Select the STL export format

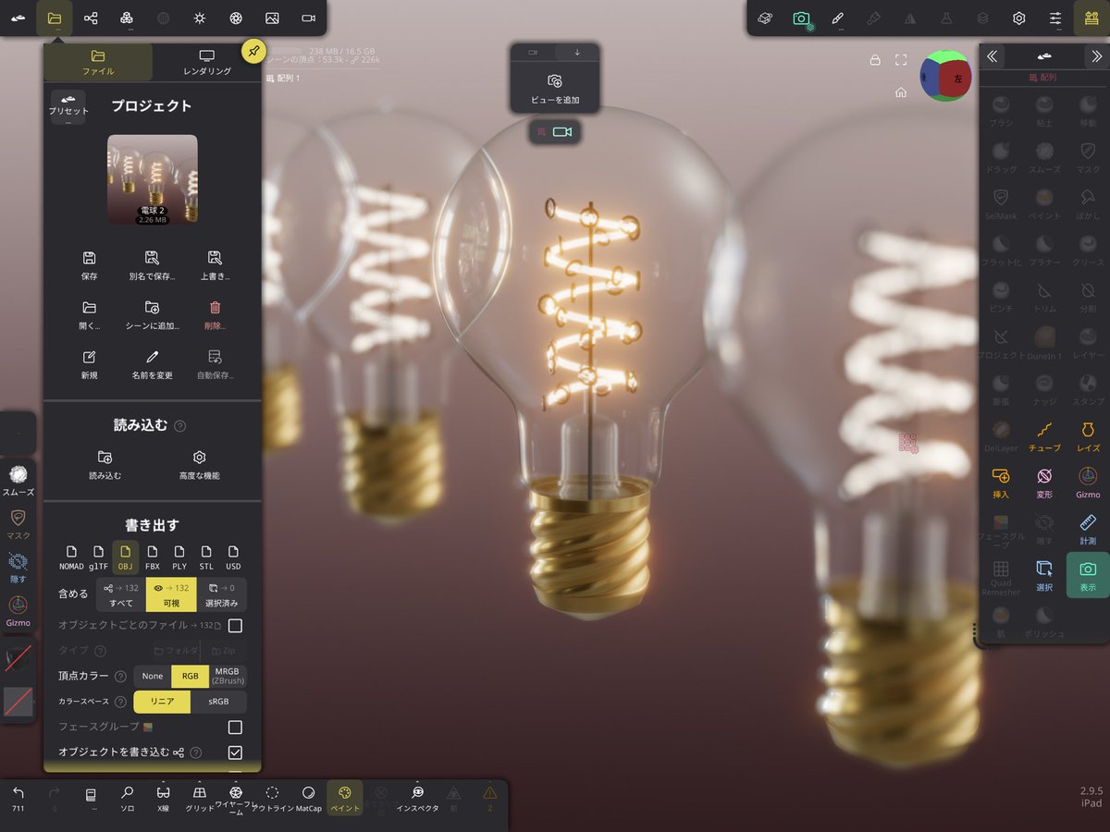tap(206, 557)
